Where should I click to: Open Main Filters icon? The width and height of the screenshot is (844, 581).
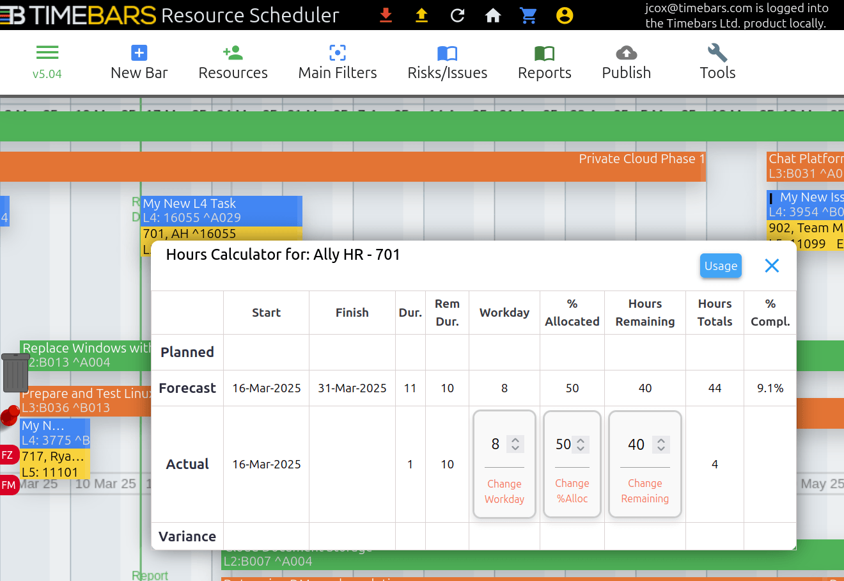coord(338,52)
